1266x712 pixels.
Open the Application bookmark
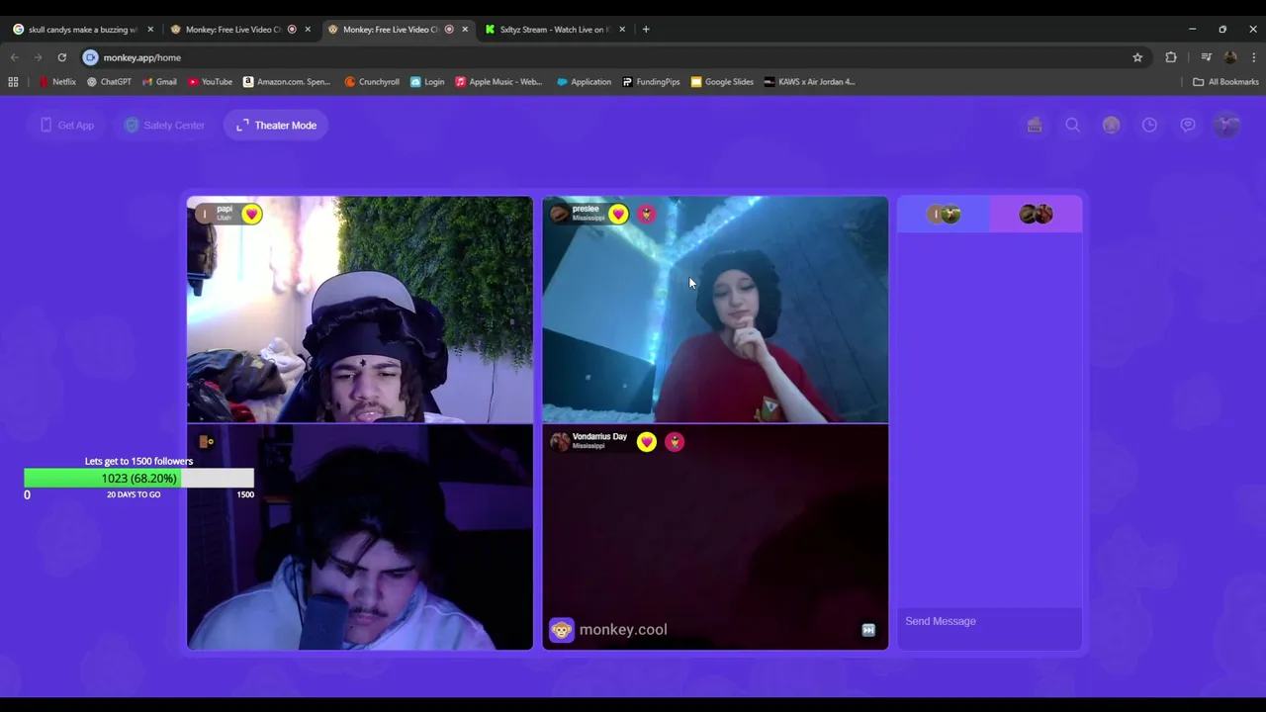click(x=584, y=82)
